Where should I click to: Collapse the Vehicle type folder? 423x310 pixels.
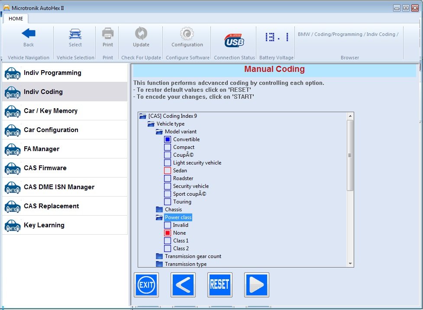tap(151, 124)
